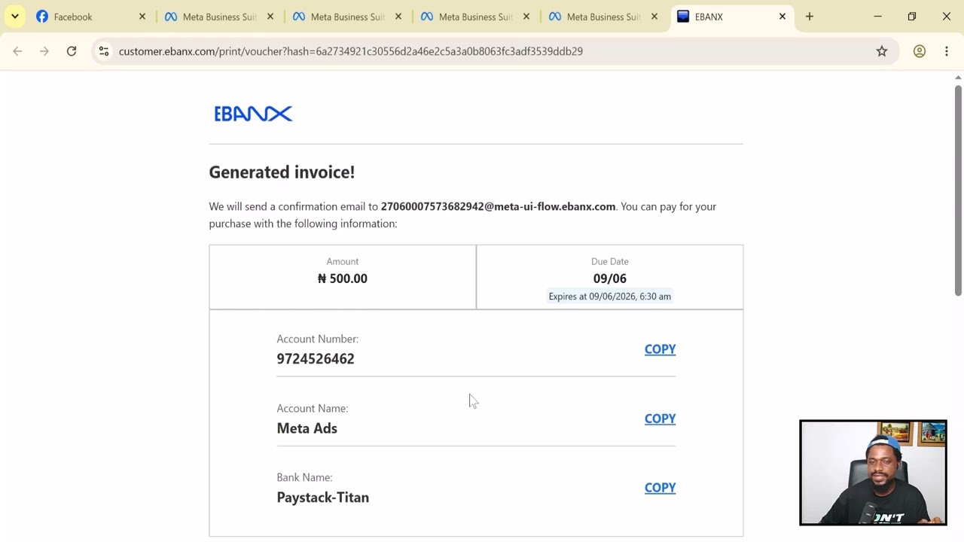Screen dimensions: 964x542
Task: Open the Chrome profile icon
Action: [x=920, y=51]
